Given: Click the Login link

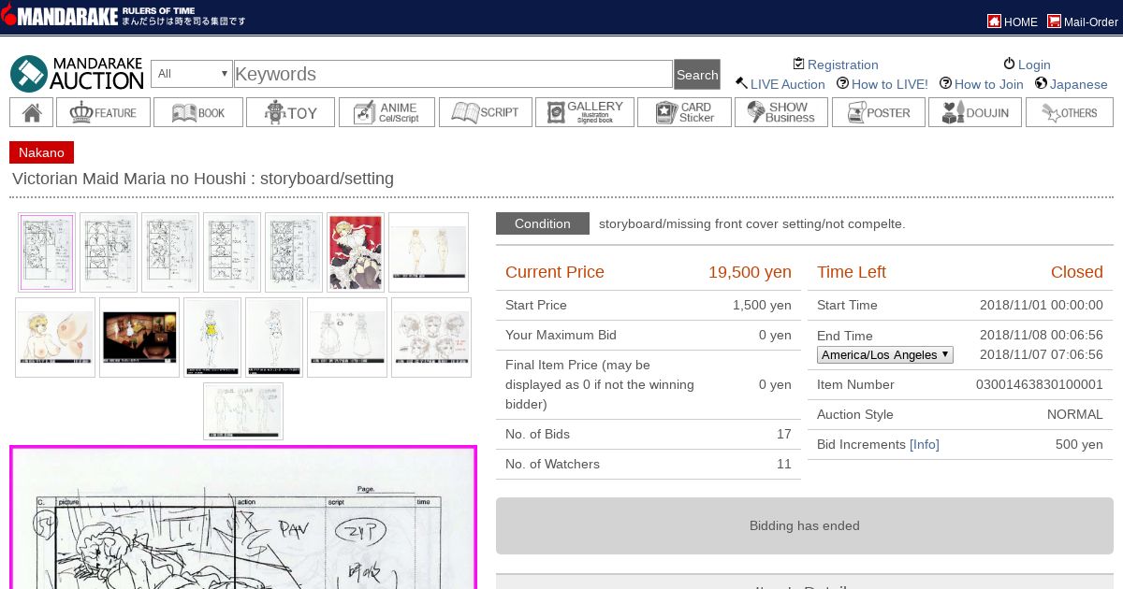Looking at the screenshot, I should 1034,65.
